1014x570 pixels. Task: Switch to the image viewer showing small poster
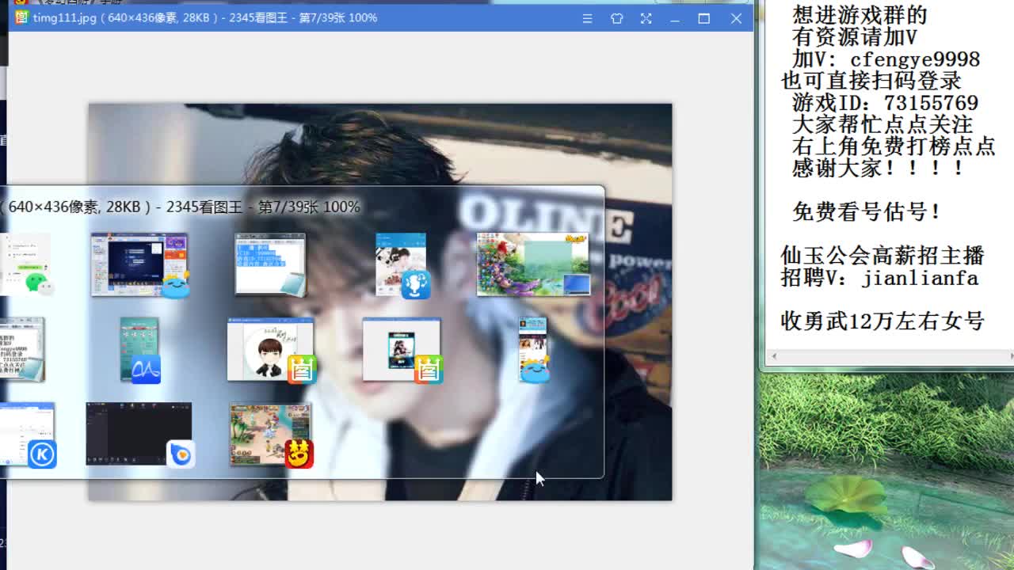(402, 350)
